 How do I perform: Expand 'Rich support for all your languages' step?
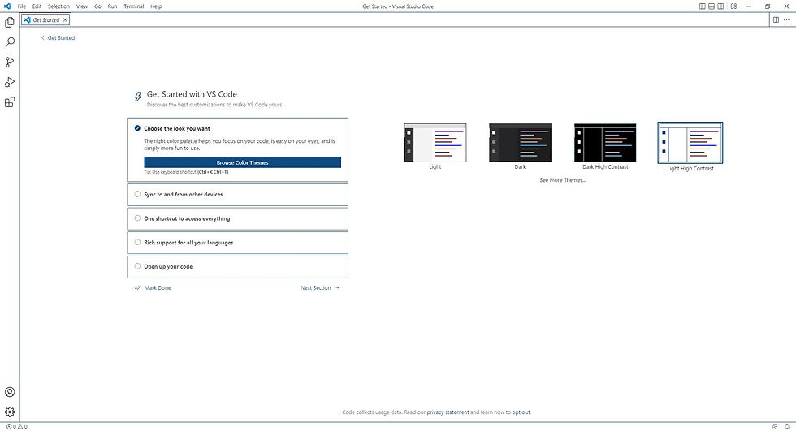tap(237, 243)
